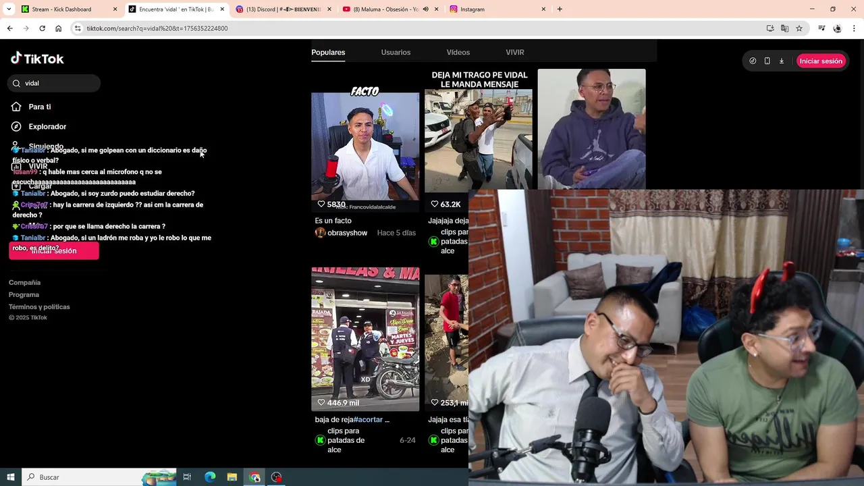The image size is (864, 486).
Task: Open the 'baja de reja' video thumbnail
Action: (365, 339)
